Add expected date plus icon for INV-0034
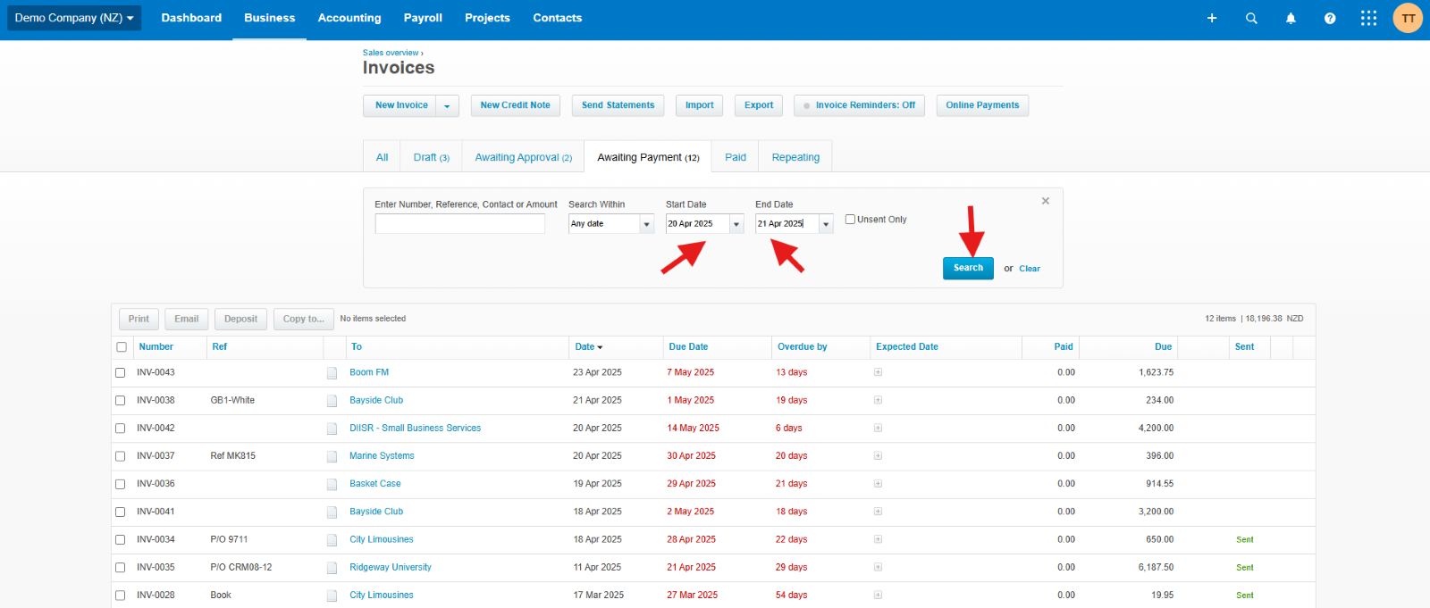The height and width of the screenshot is (608, 1430). (x=878, y=539)
